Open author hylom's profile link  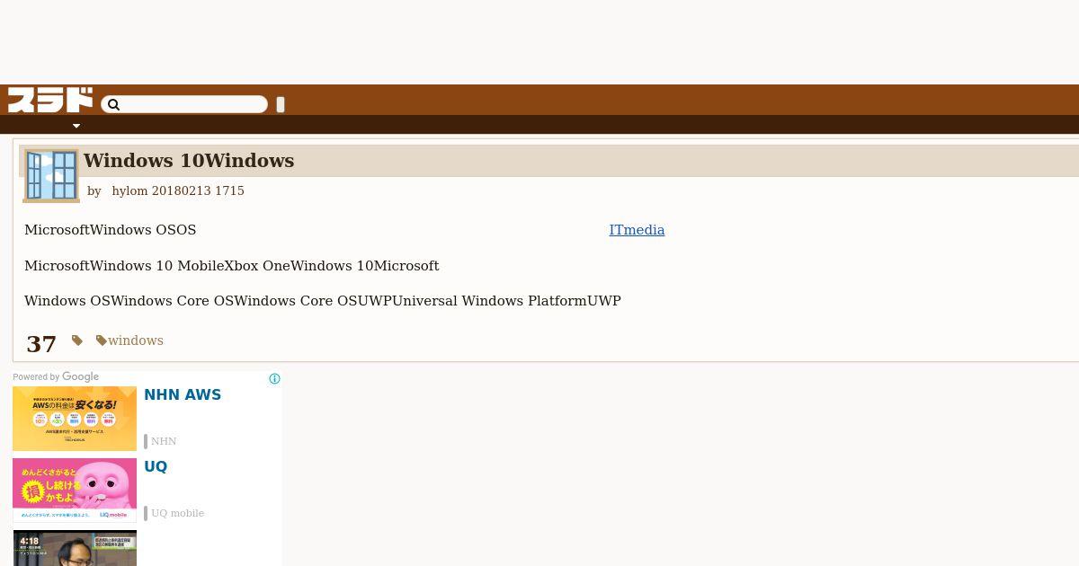coord(129,191)
